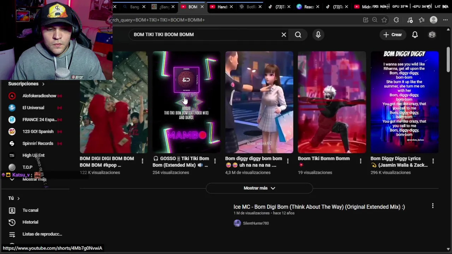Open the 123 GO! Spanish channel avatar

point(12,132)
